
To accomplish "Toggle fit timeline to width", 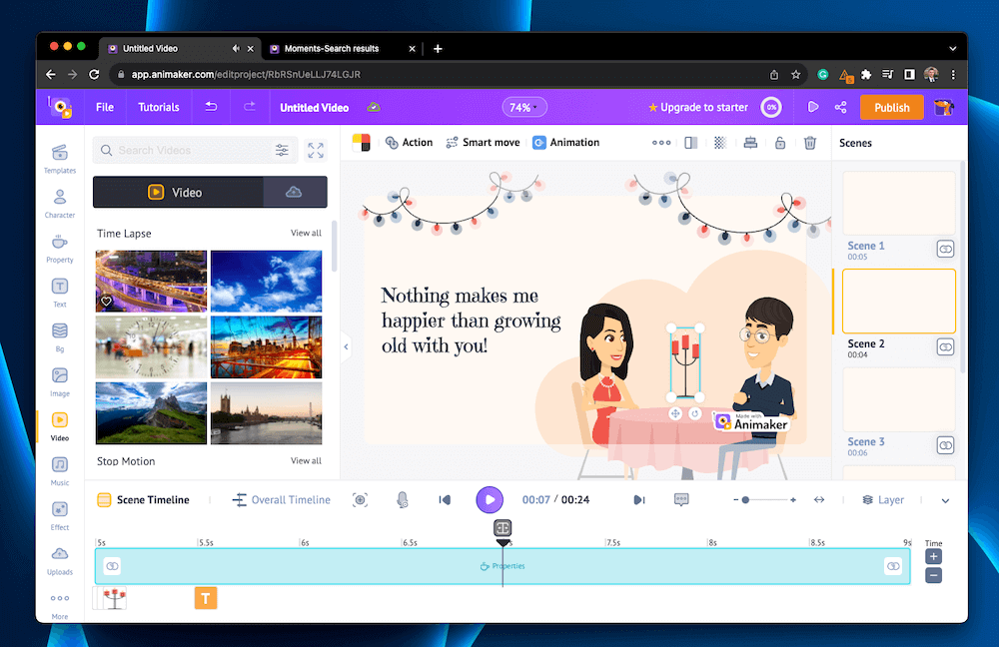I will tap(819, 500).
